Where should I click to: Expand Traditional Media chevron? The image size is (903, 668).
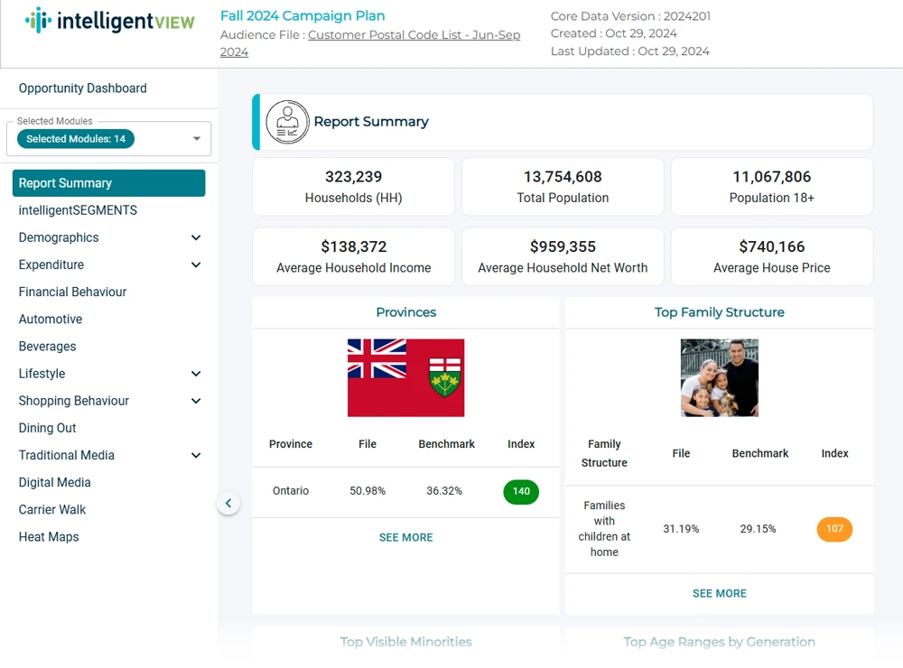pyautogui.click(x=196, y=456)
